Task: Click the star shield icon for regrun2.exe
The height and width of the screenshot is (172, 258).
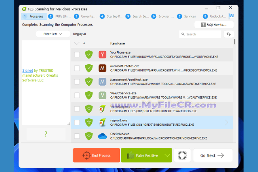Action: pos(89,123)
